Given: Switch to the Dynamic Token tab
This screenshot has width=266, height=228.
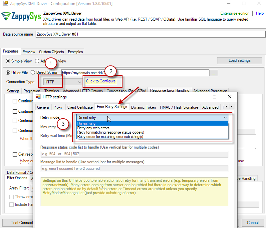Looking at the screenshot, I should (143, 107).
